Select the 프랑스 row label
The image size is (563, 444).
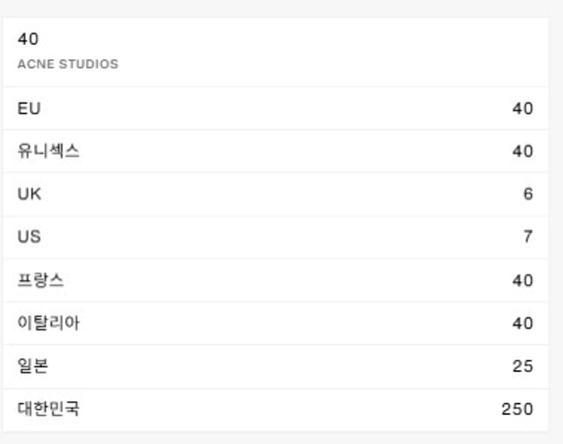click(x=41, y=280)
